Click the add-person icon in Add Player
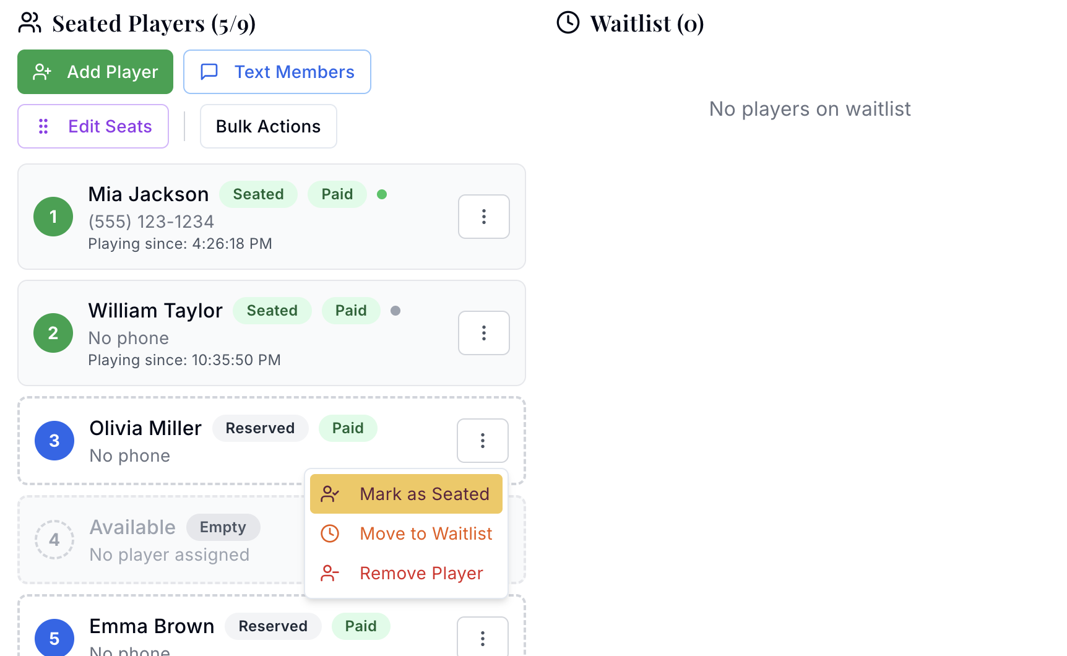This screenshot has height=656, width=1067. click(x=42, y=72)
